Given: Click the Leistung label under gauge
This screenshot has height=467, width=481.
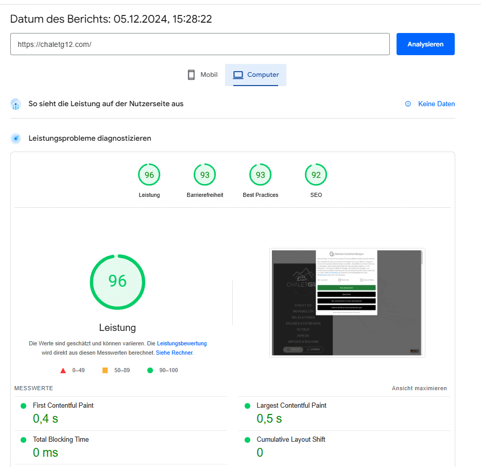Looking at the screenshot, I should pos(149,195).
